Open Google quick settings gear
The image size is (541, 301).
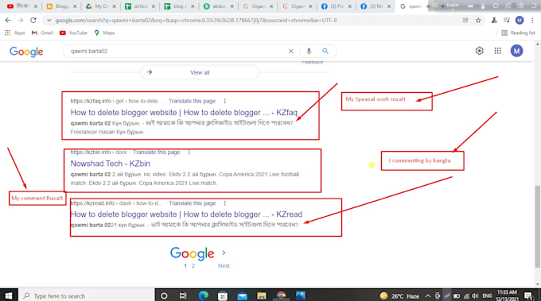click(x=479, y=51)
